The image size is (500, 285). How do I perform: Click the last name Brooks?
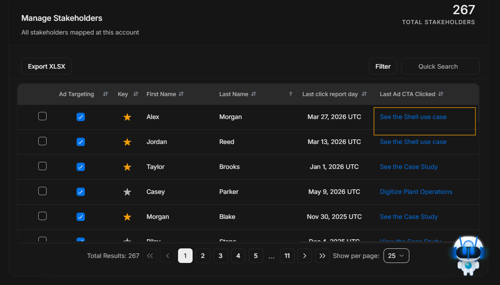[x=230, y=167]
